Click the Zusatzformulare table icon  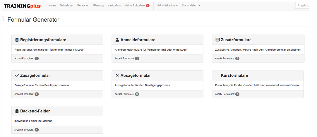(217, 40)
